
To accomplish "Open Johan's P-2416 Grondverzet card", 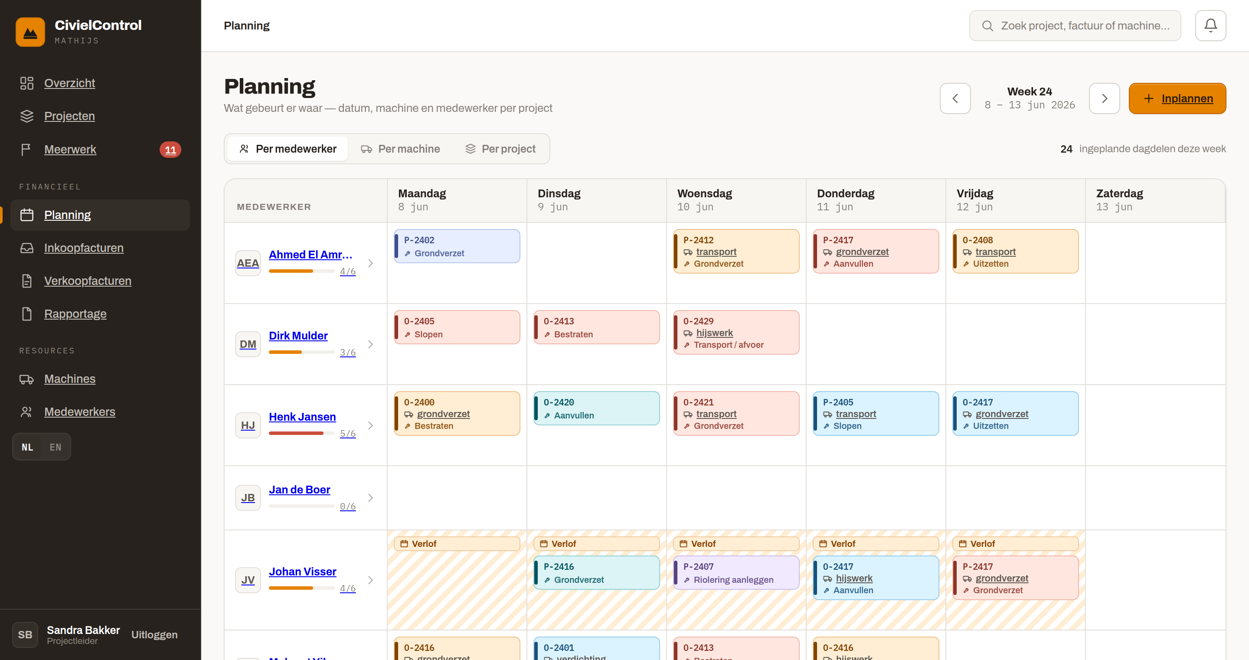I will click(596, 573).
